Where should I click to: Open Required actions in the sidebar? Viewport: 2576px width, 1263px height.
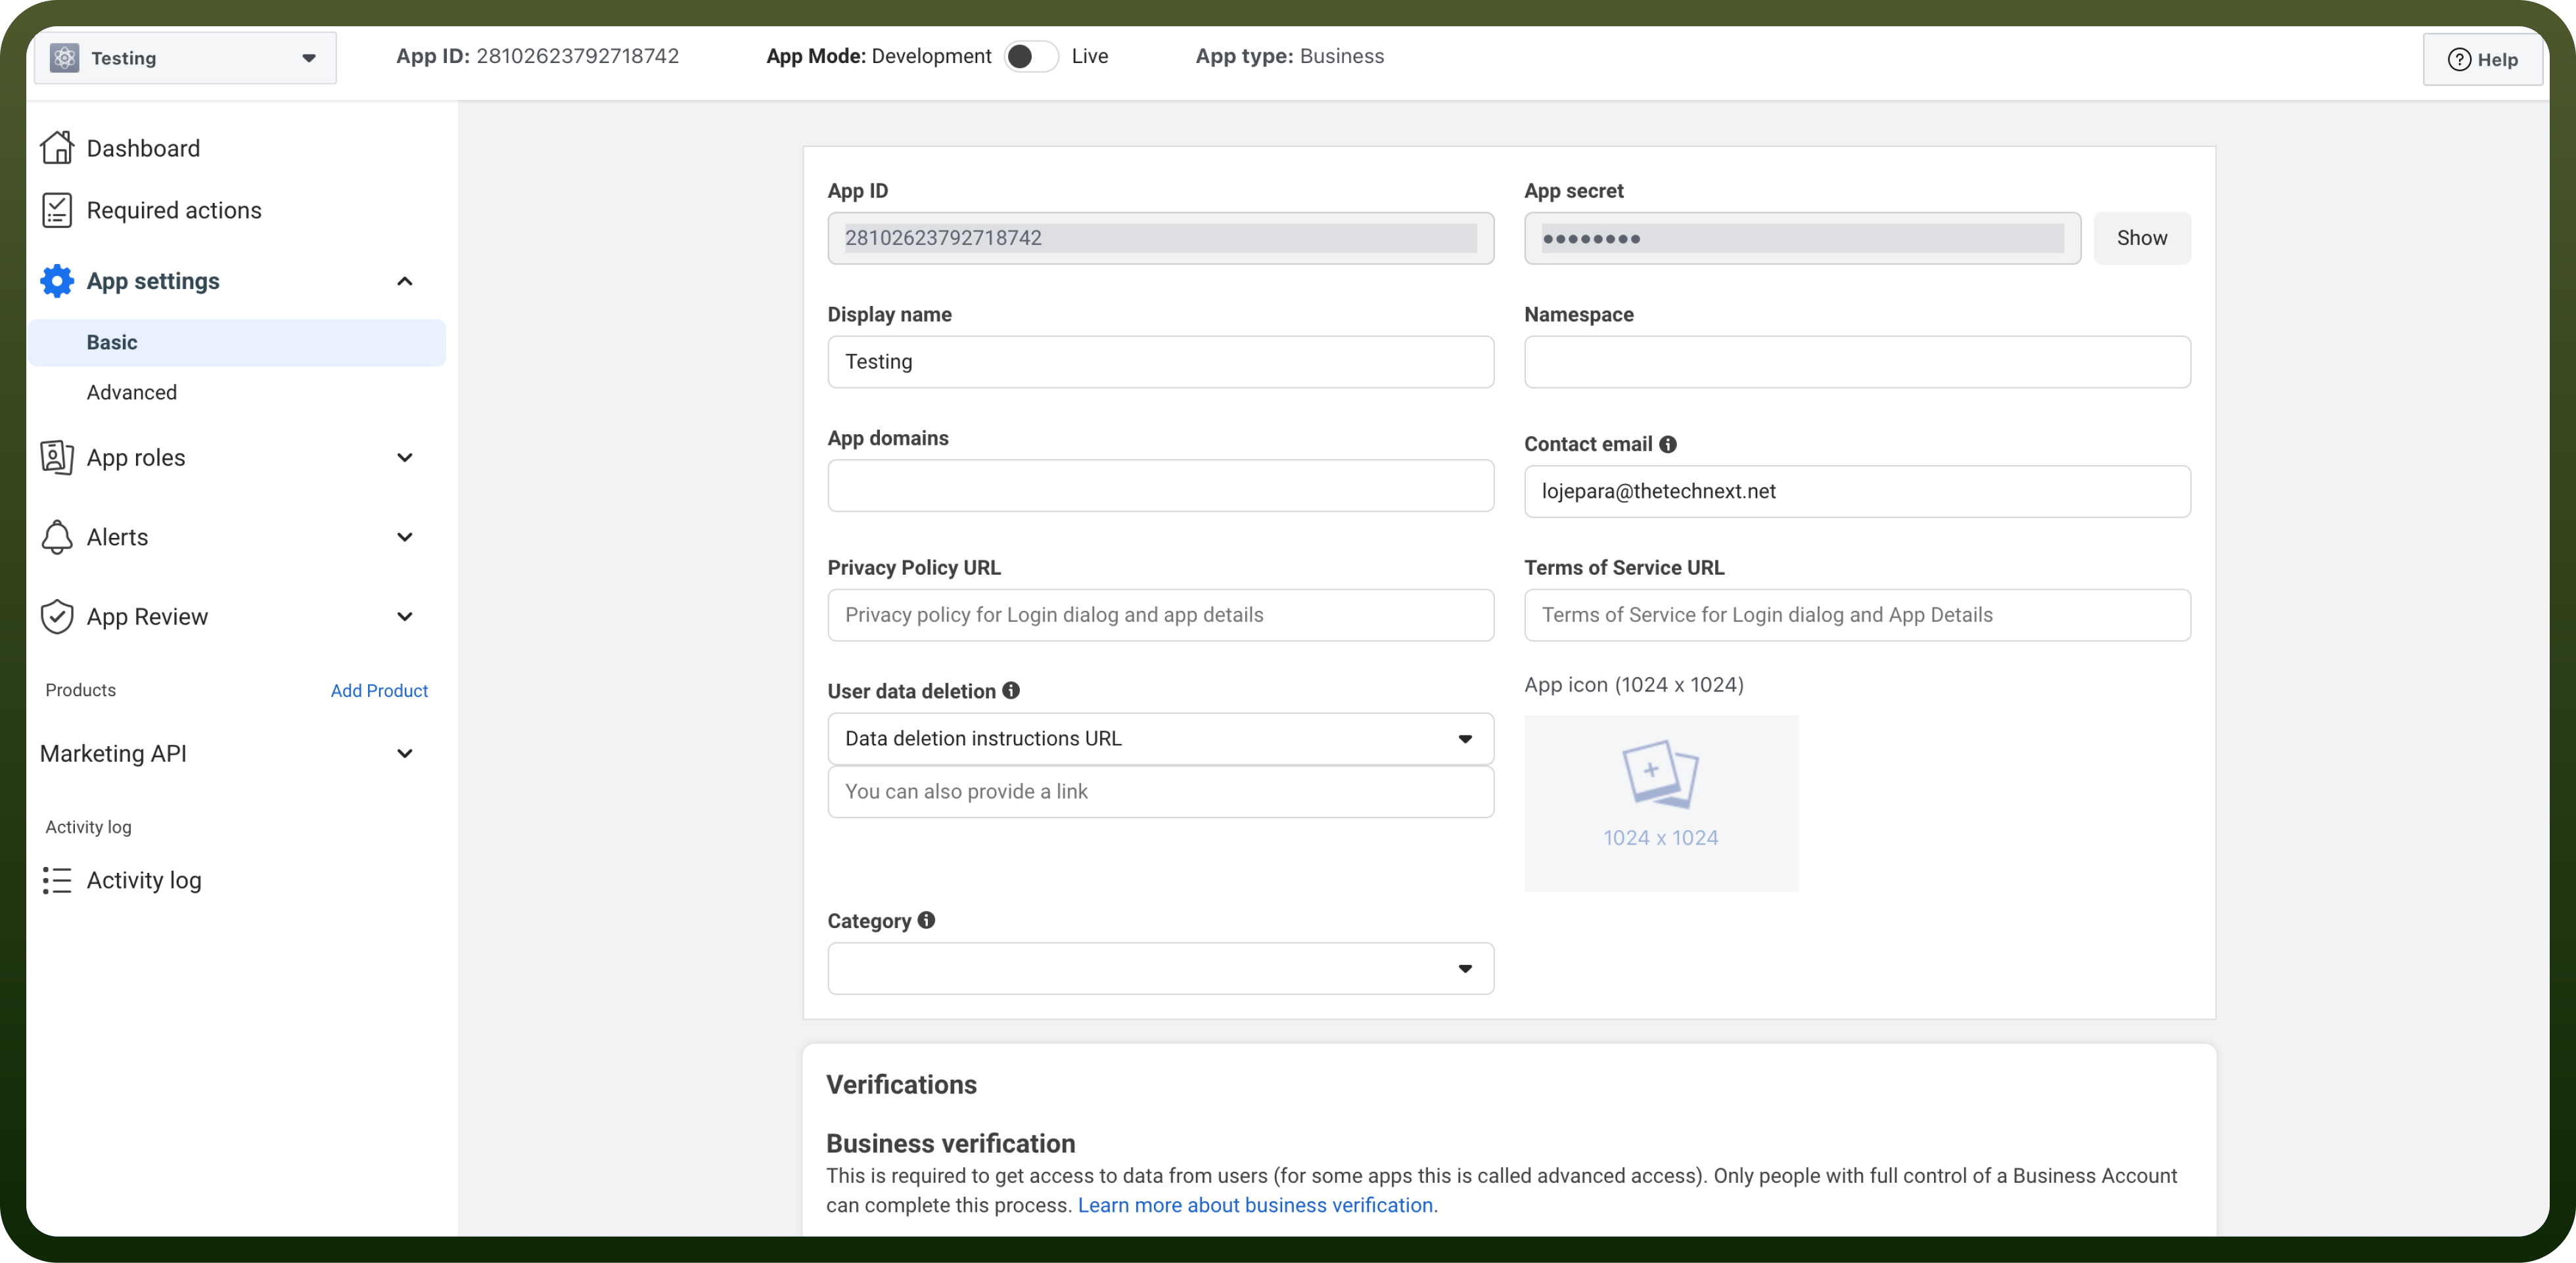(174, 210)
